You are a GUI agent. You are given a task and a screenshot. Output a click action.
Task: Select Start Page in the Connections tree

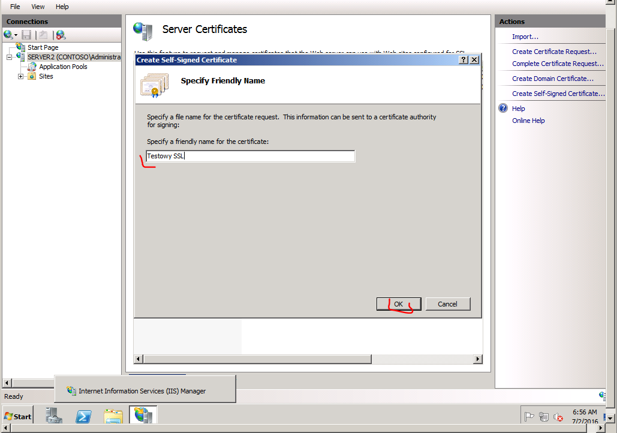[43, 47]
